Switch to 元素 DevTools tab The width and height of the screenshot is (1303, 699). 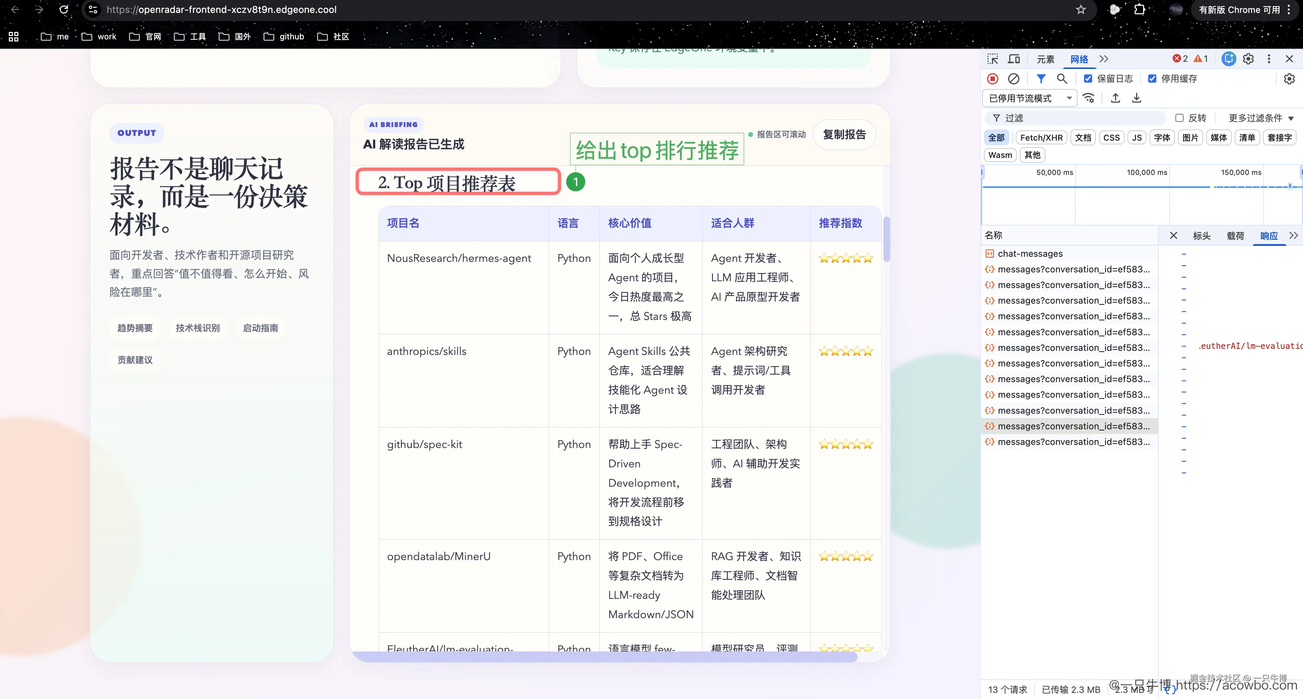pyautogui.click(x=1045, y=59)
